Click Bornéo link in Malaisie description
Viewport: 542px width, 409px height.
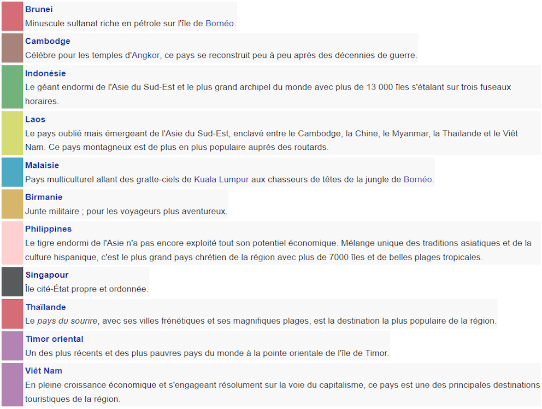tap(418, 179)
